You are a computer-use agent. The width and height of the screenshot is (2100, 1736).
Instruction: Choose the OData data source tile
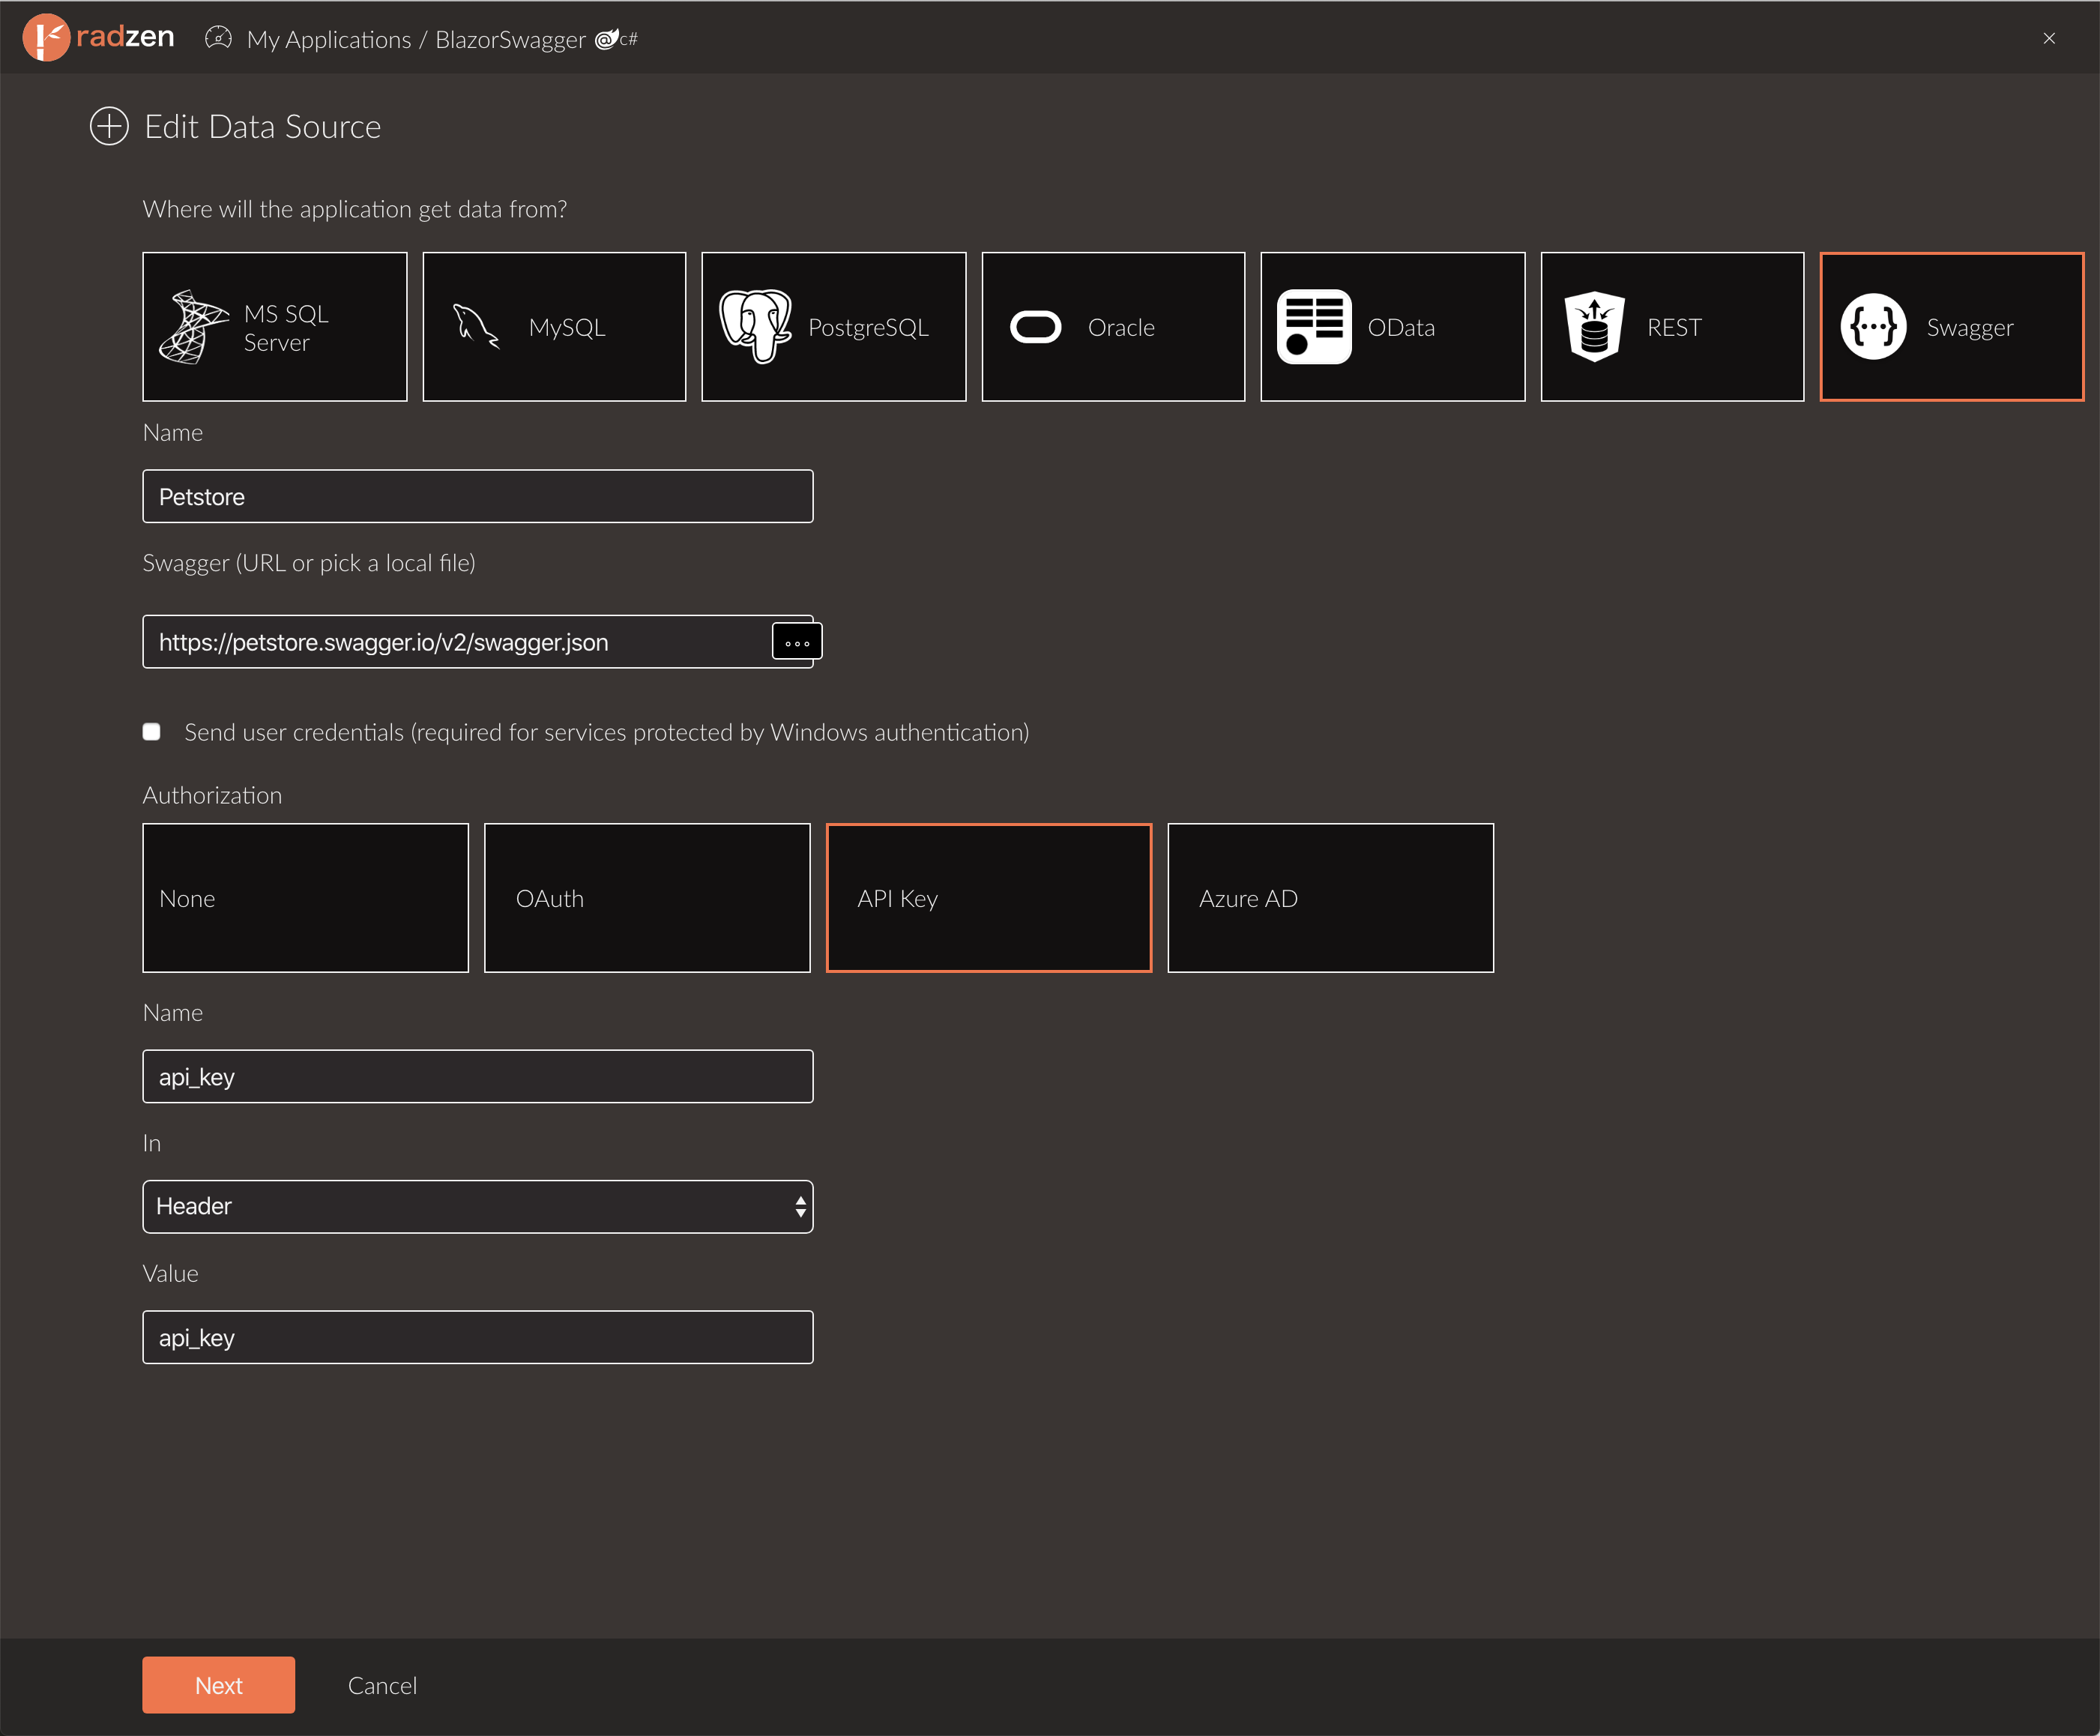coord(1393,327)
